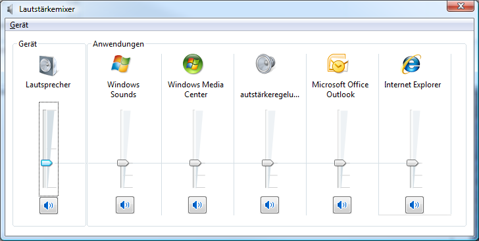Click the Windows Media Center icon

point(193,64)
